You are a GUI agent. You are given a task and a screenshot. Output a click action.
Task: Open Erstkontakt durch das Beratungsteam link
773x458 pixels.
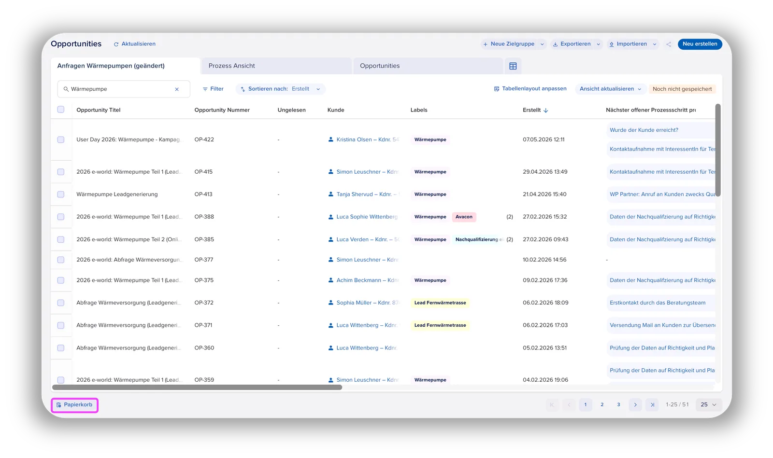coord(658,303)
